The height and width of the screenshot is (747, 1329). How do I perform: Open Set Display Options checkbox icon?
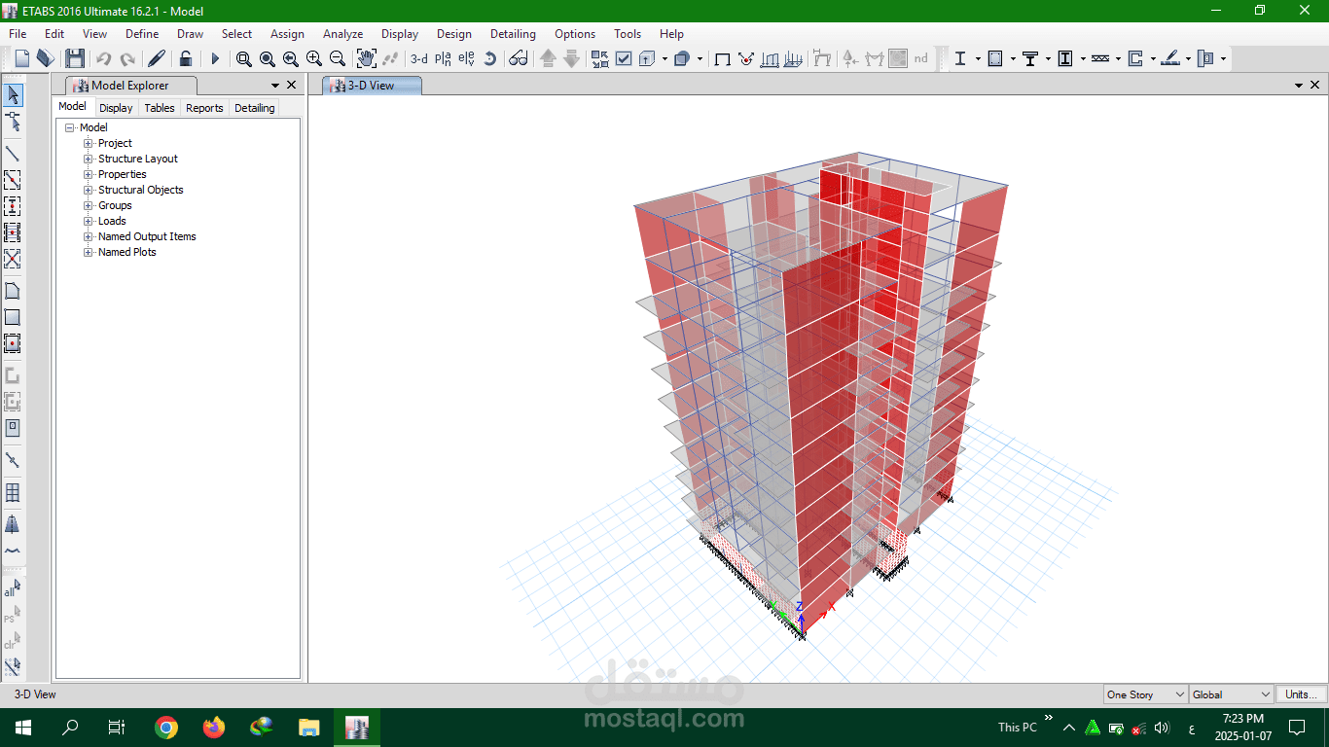(x=624, y=58)
